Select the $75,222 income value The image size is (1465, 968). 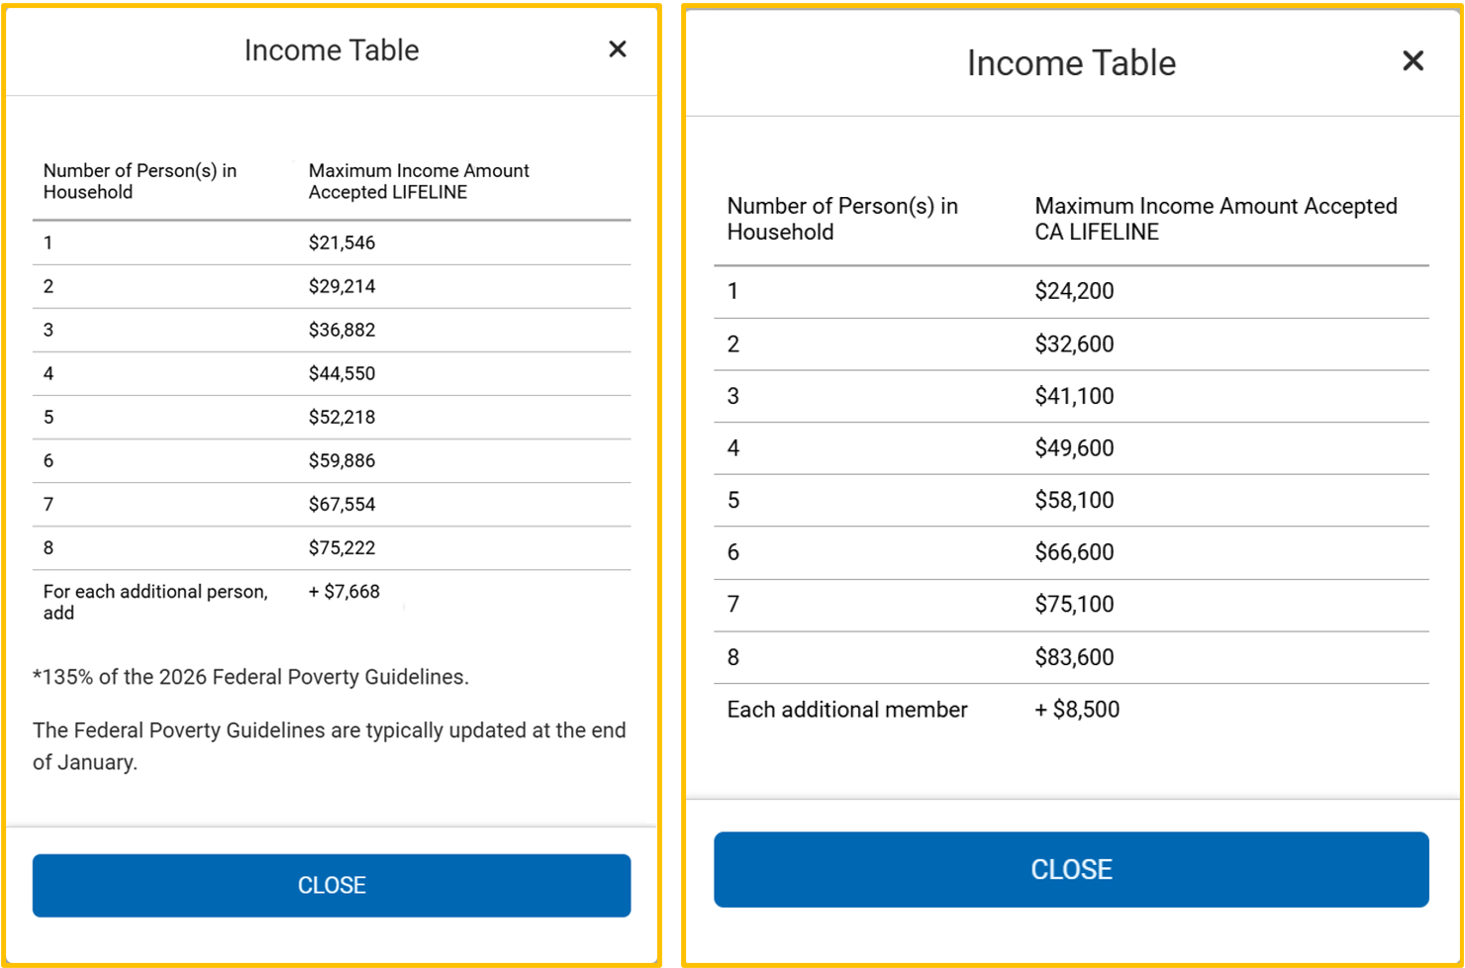[342, 547]
